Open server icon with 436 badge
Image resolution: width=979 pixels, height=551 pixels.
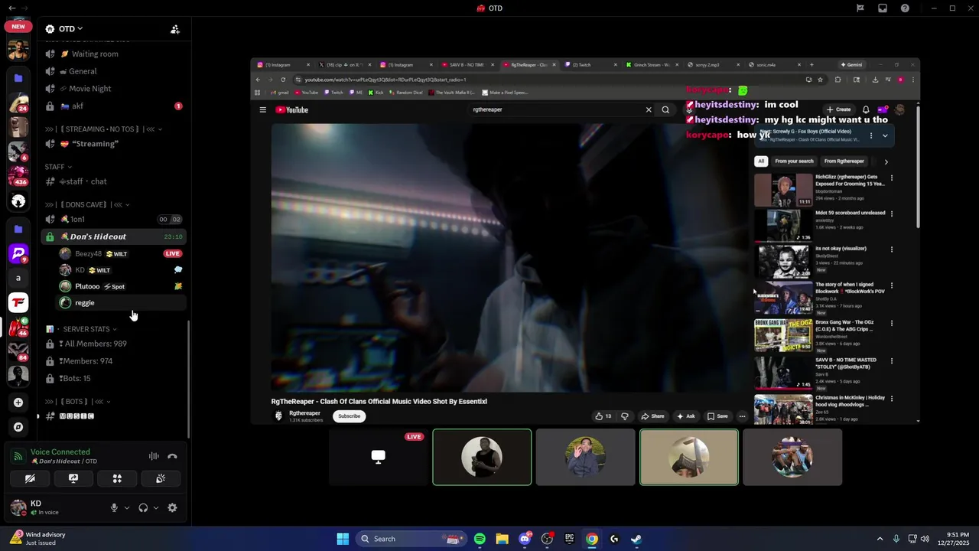tap(18, 174)
